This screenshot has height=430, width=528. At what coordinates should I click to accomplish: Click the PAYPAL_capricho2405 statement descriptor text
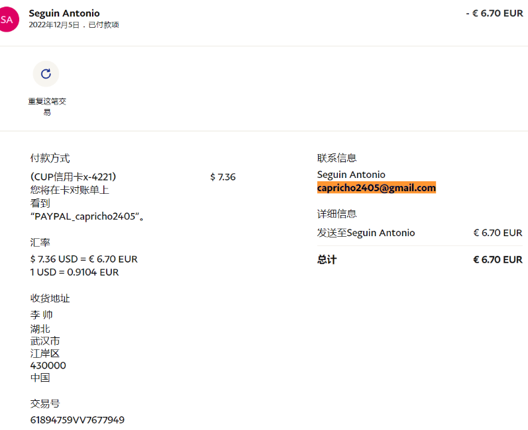tap(87, 216)
